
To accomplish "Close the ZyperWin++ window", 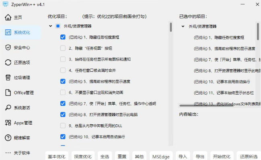I will pyautogui.click(x=257, y=4).
